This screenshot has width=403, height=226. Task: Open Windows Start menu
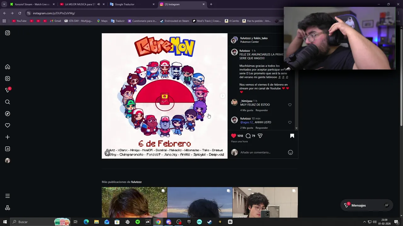pyautogui.click(x=5, y=222)
